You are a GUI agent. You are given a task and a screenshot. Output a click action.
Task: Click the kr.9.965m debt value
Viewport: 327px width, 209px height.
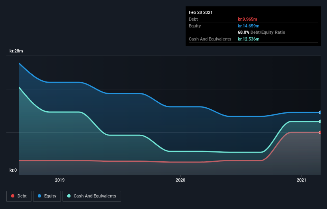coord(247,19)
